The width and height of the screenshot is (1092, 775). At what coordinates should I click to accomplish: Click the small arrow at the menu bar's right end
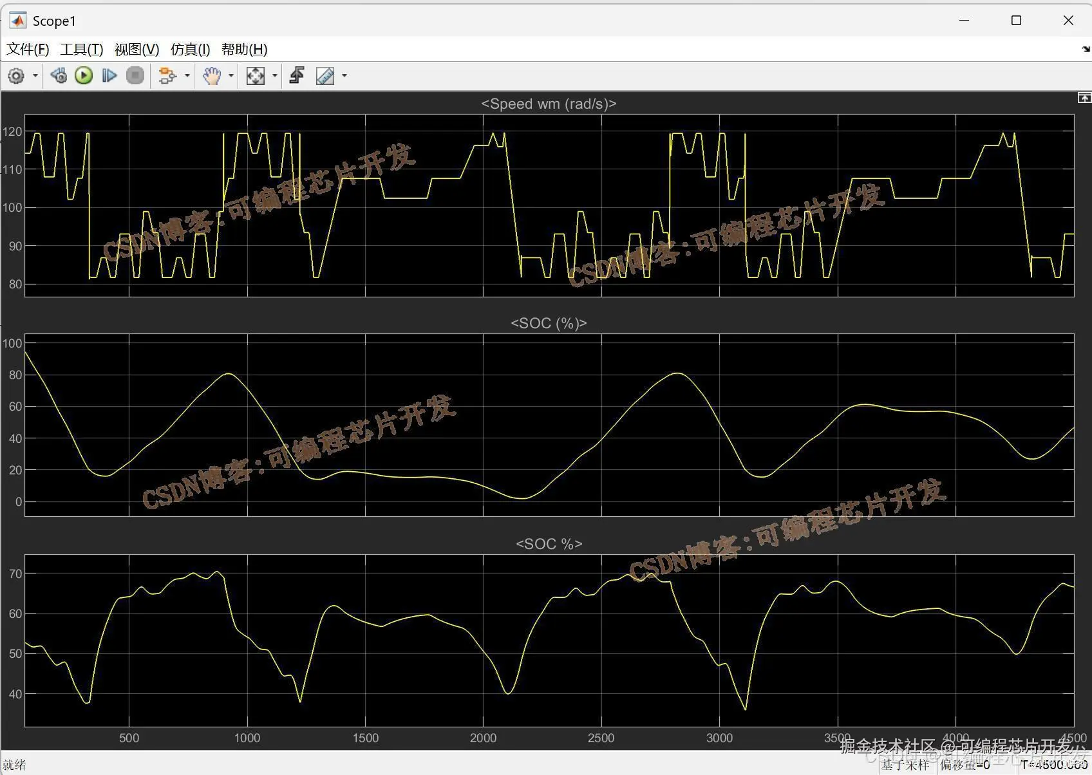click(1086, 49)
